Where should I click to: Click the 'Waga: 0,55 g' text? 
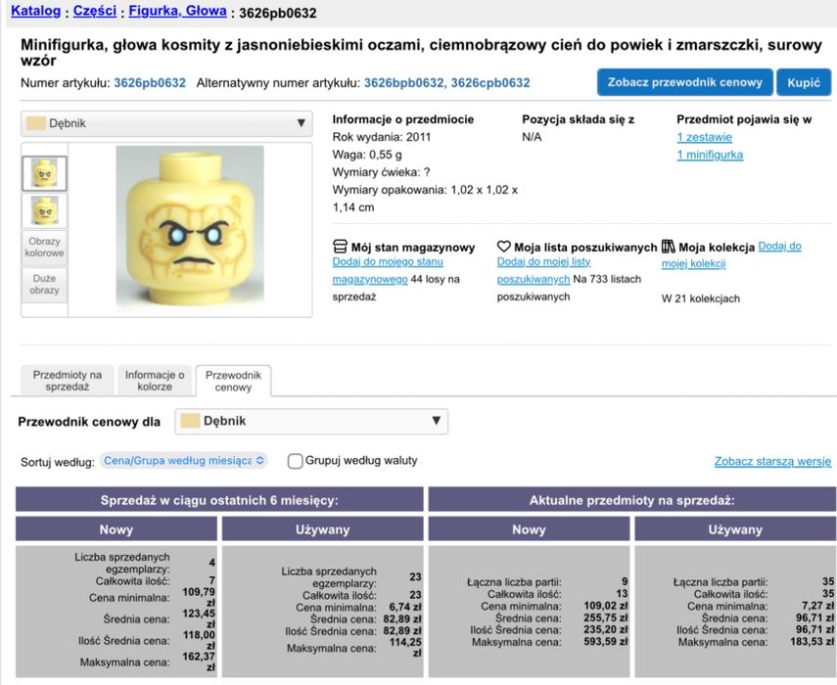367,155
